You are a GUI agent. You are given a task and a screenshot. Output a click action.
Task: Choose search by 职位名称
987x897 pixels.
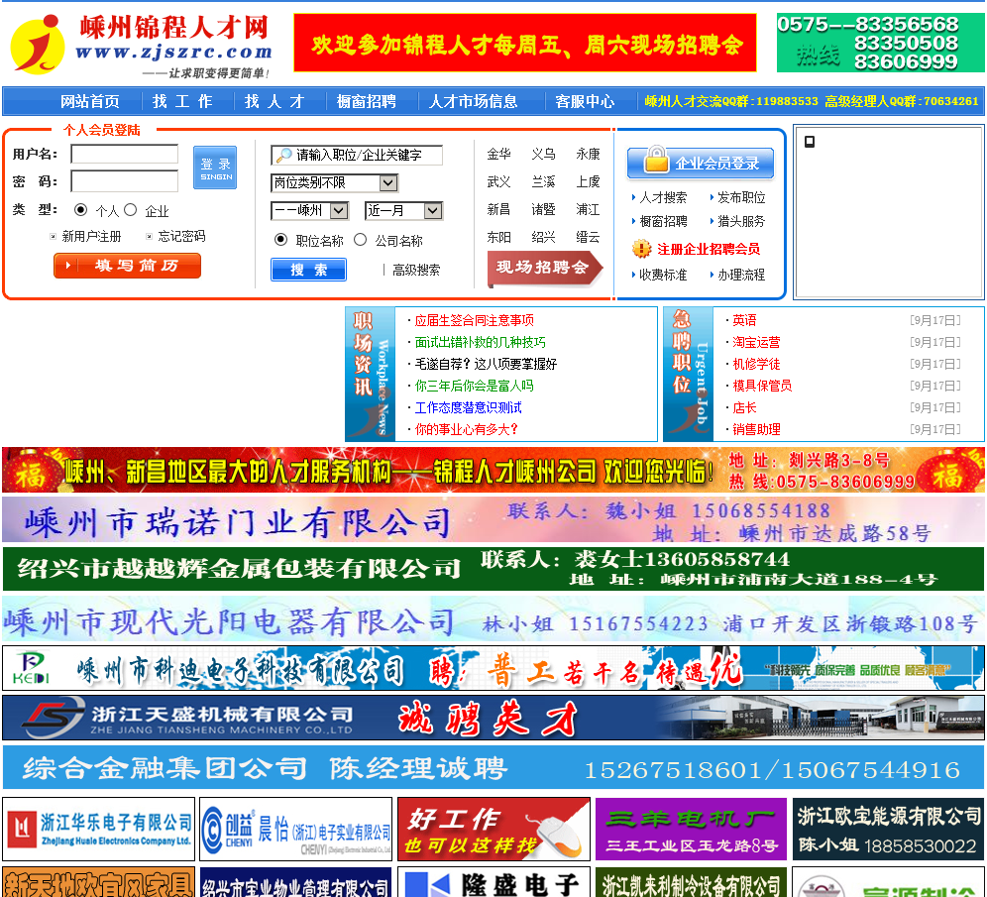click(280, 240)
